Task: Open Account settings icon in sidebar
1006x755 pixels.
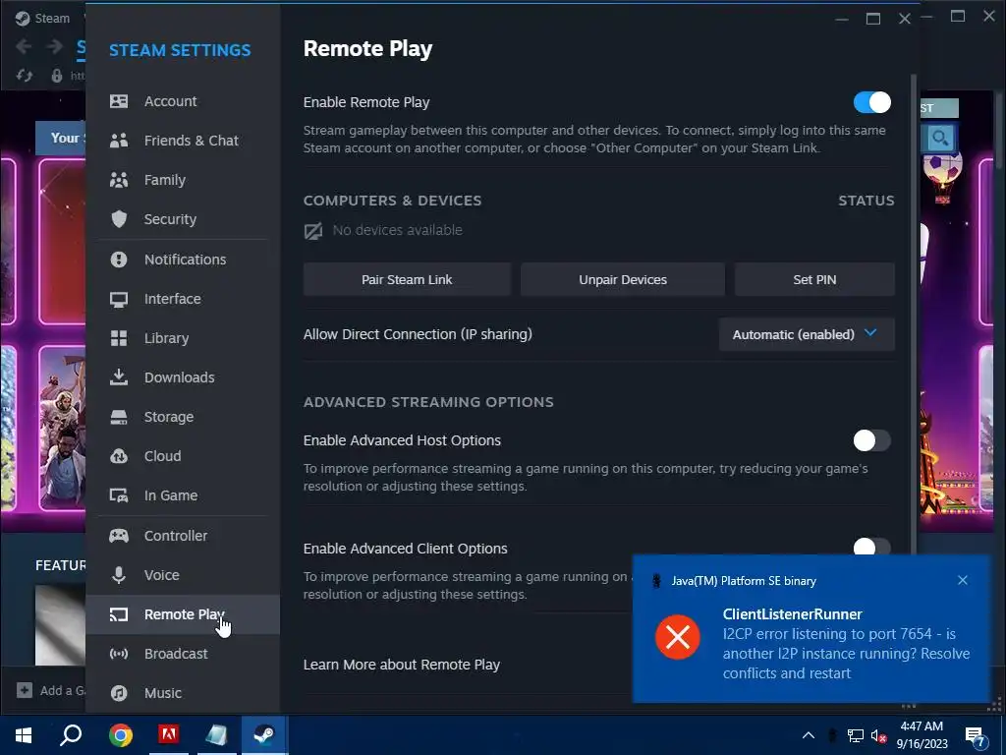Action: [x=119, y=101]
